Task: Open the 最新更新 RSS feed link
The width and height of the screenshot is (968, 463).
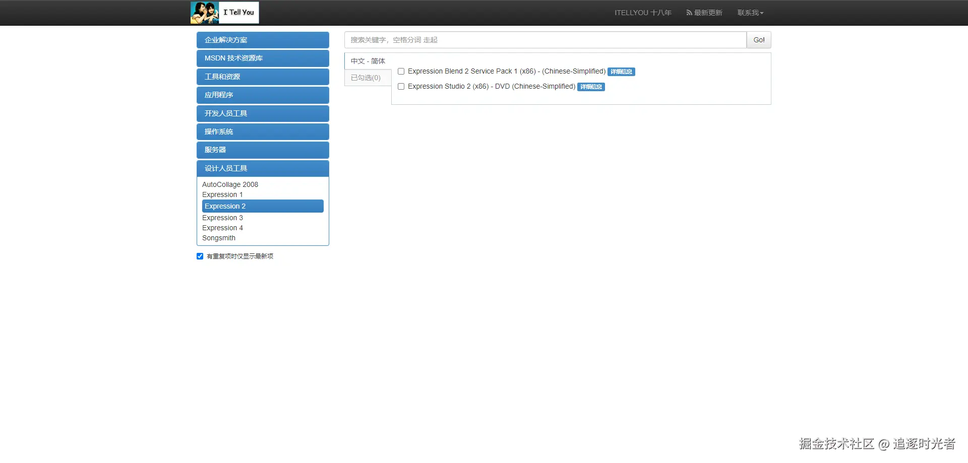Action: (x=704, y=13)
